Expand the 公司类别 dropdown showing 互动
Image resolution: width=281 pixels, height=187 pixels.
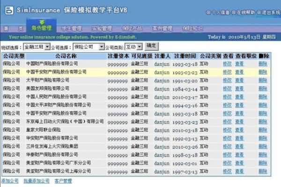click(x=133, y=47)
